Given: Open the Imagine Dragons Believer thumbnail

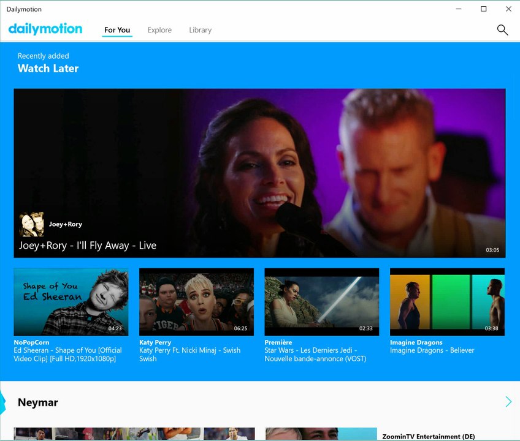Looking at the screenshot, I should pos(448,302).
